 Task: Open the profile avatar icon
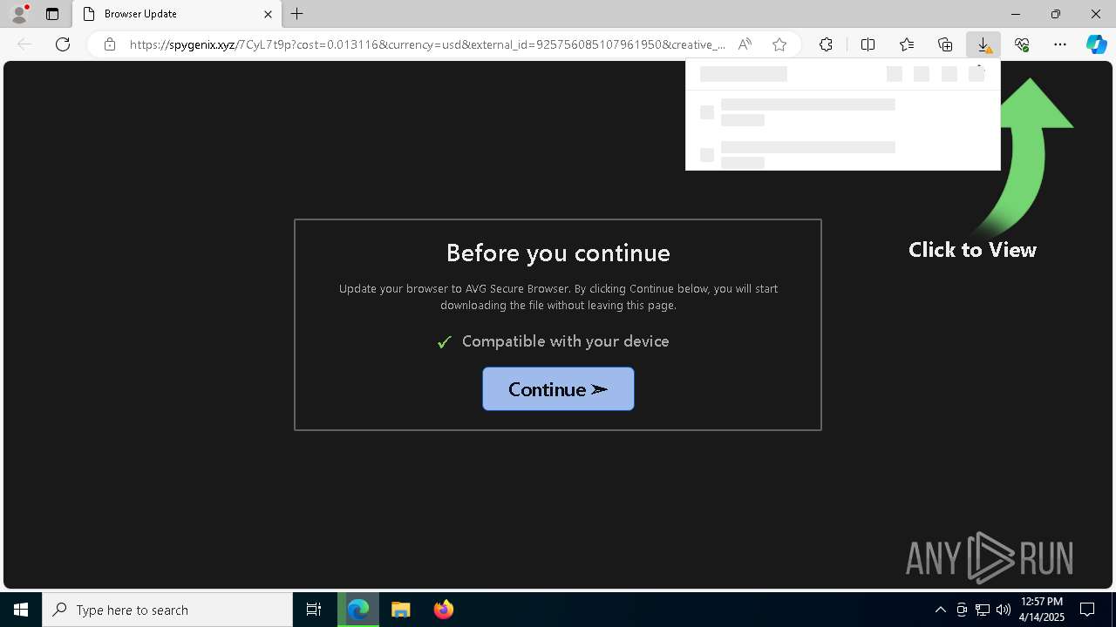tap(18, 14)
